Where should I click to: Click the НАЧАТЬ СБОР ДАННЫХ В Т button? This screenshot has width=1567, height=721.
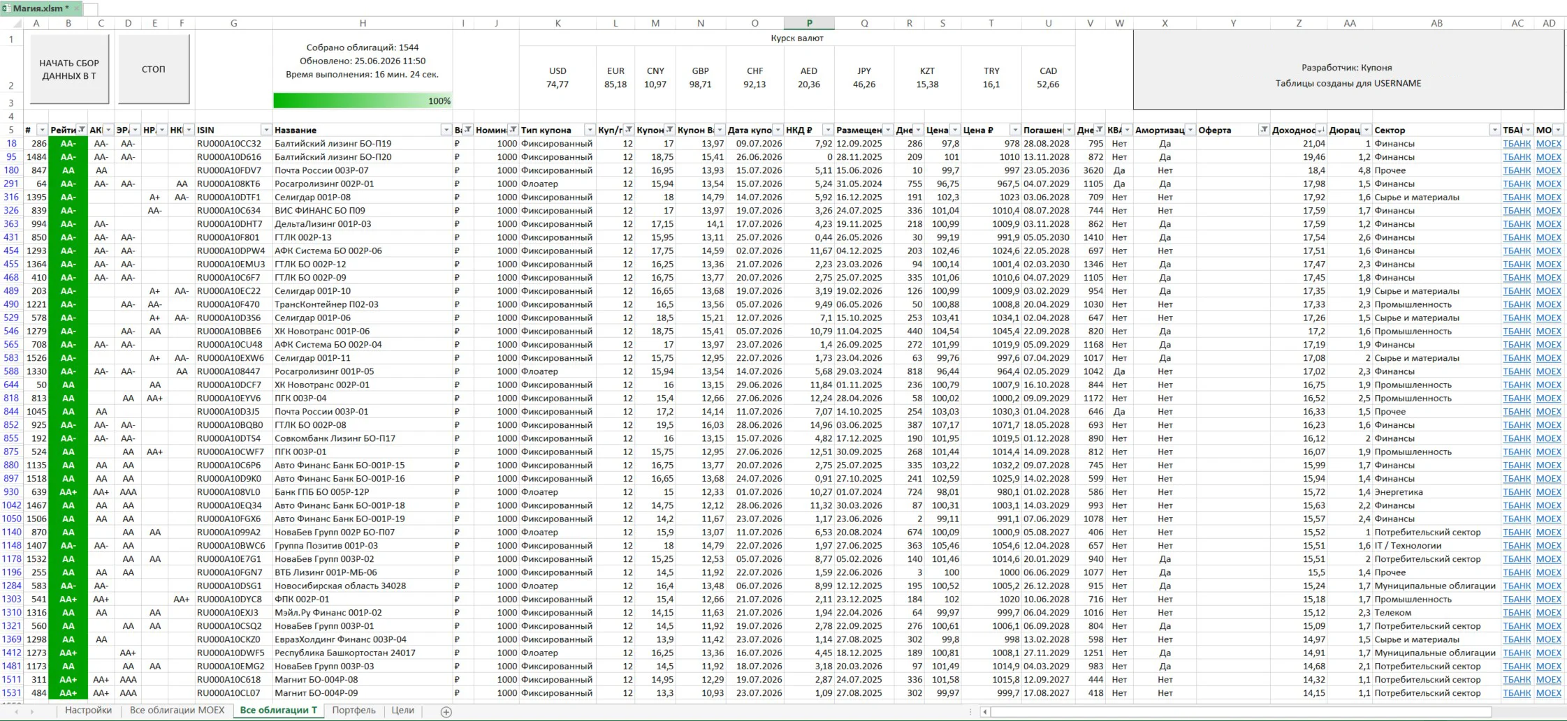tap(69, 69)
